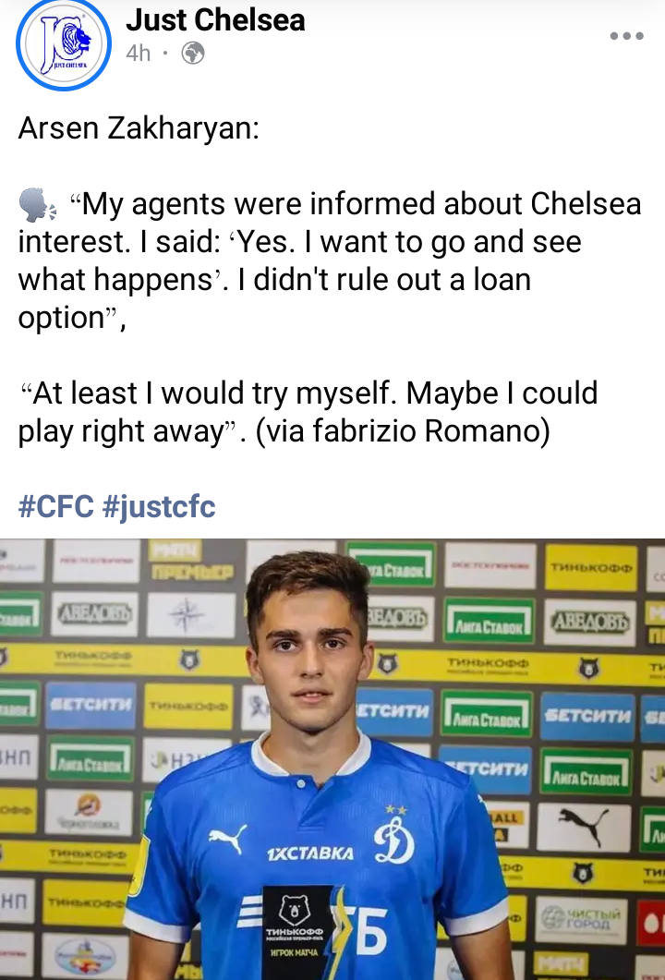Open the #CFC hashtag
This screenshot has height=980, width=665.
pos(56,505)
